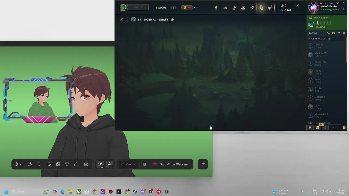Click the summoner profile avatar
Image resolution: width=349 pixels, height=196 pixels.
tap(314, 7)
